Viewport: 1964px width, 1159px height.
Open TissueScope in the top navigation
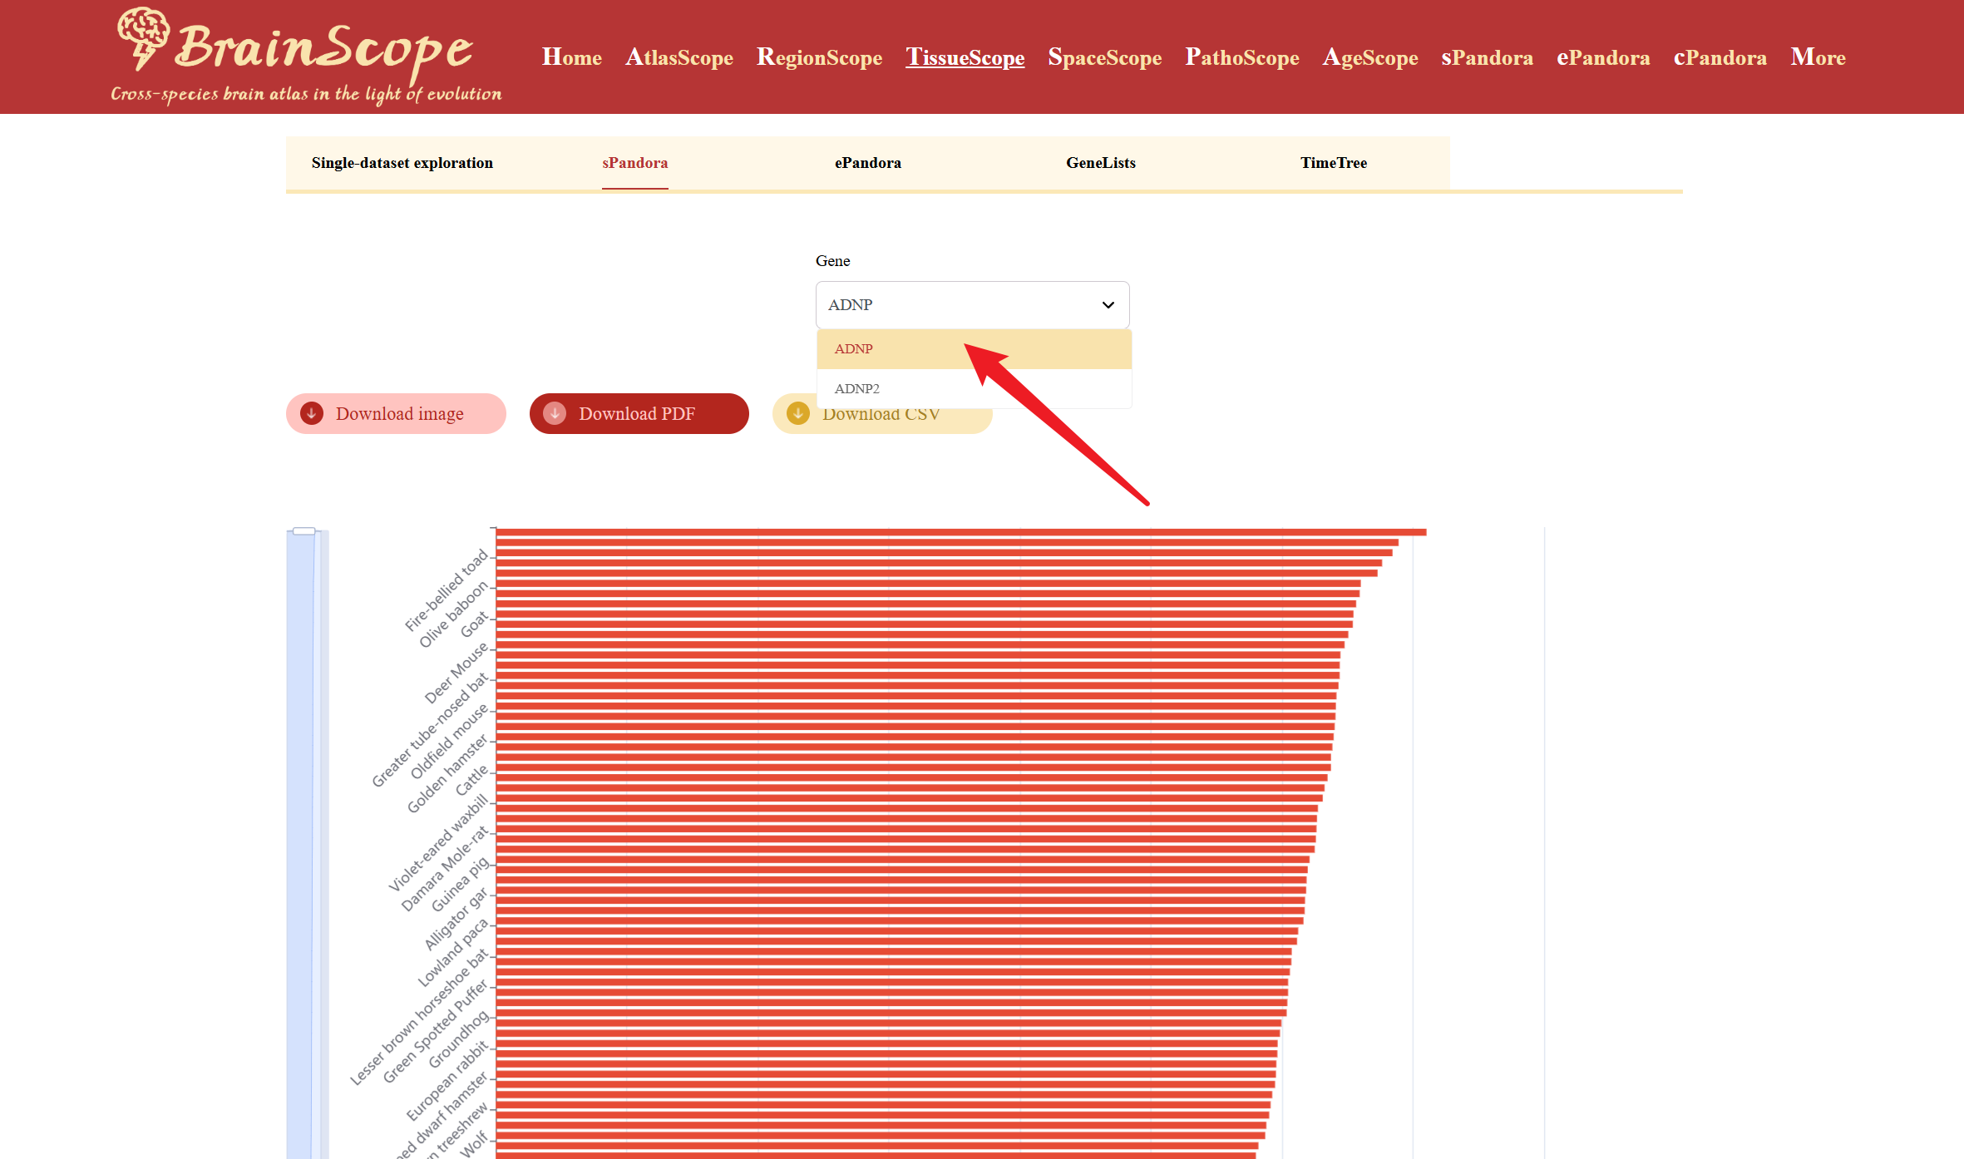point(965,57)
